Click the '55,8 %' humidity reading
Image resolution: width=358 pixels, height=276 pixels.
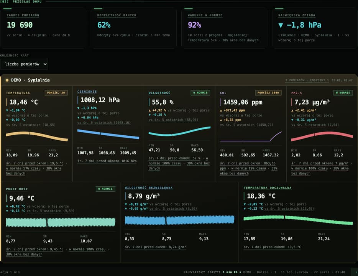pyautogui.click(x=163, y=102)
